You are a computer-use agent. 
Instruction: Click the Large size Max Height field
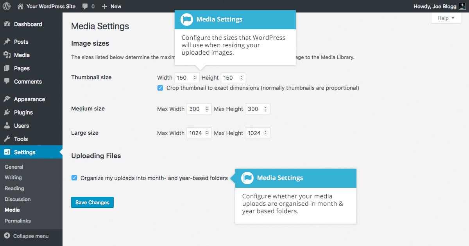point(258,133)
